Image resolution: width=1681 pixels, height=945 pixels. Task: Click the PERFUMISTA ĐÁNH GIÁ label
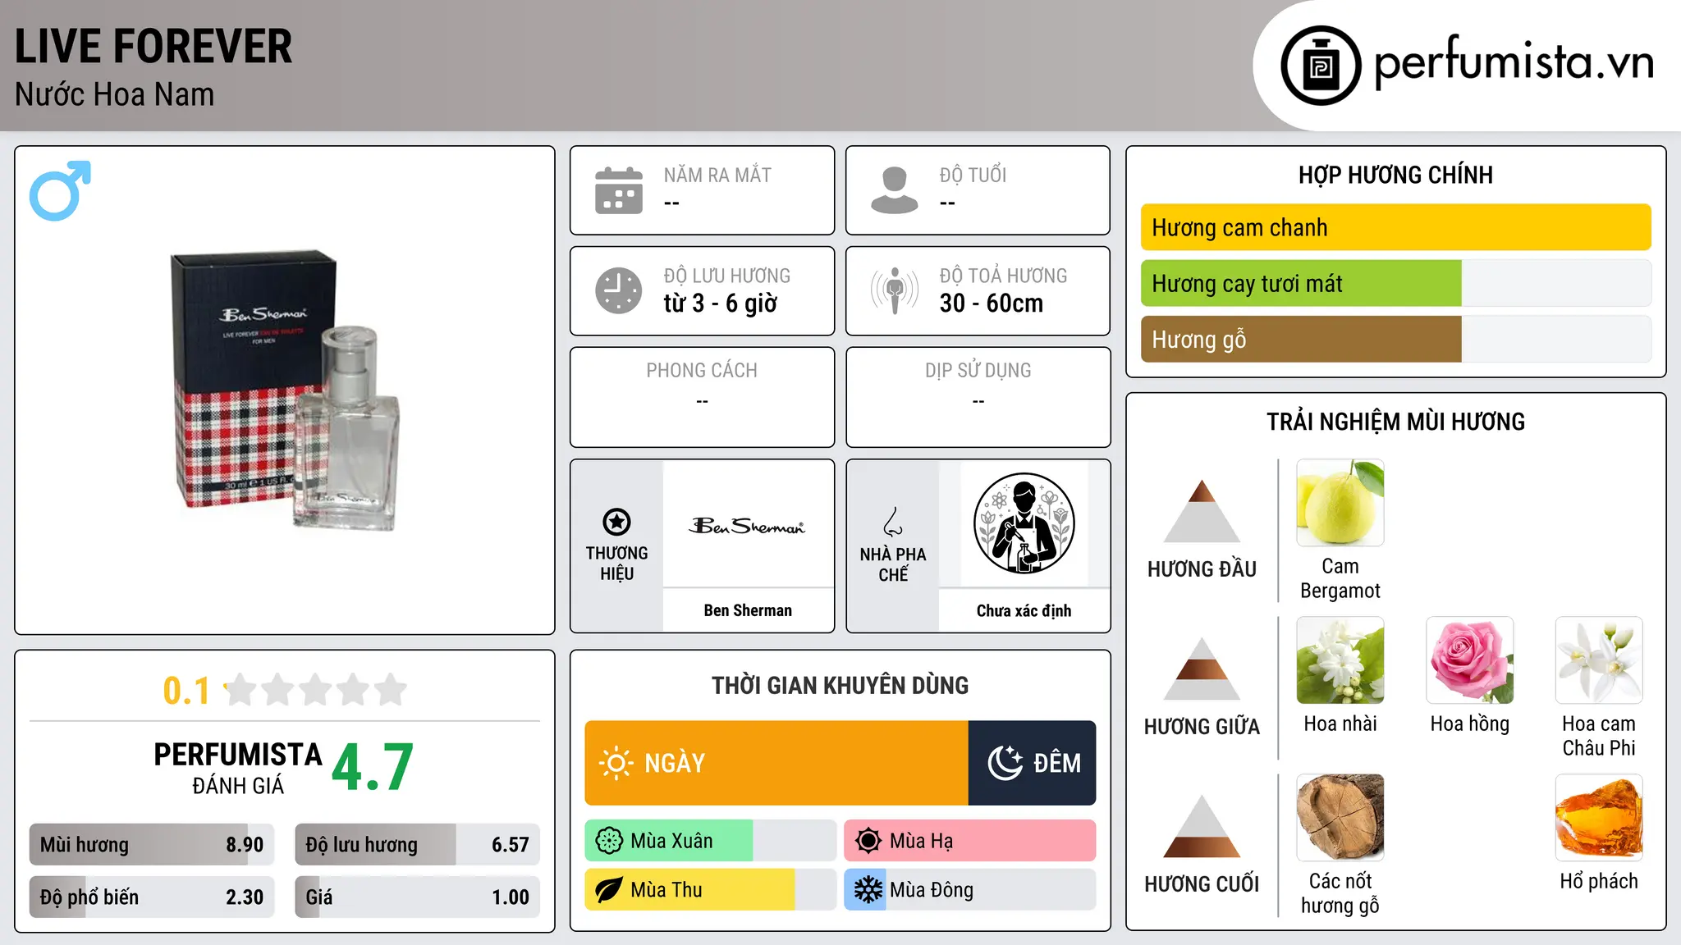tap(238, 768)
